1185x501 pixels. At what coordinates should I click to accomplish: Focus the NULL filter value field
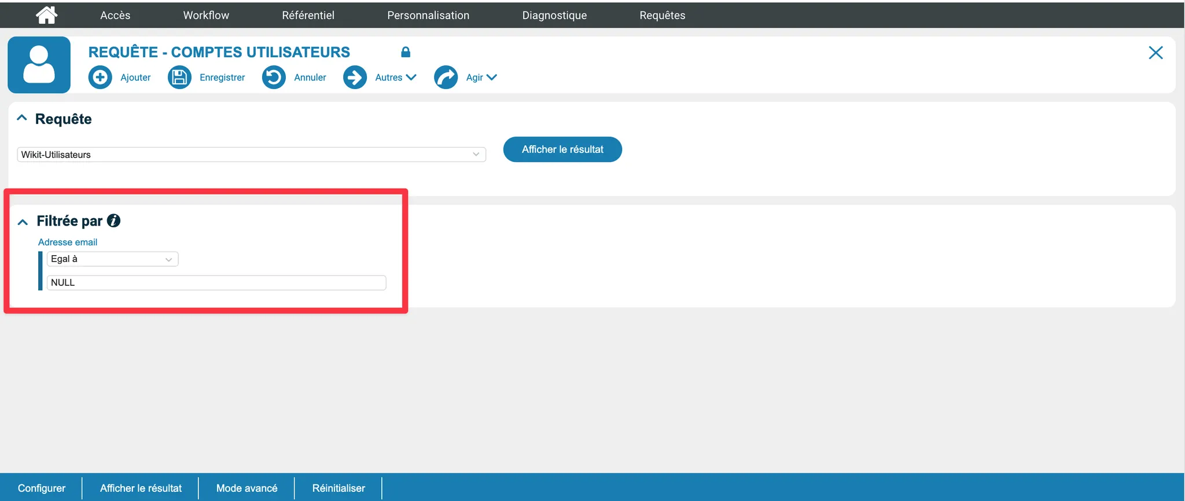coord(216,282)
